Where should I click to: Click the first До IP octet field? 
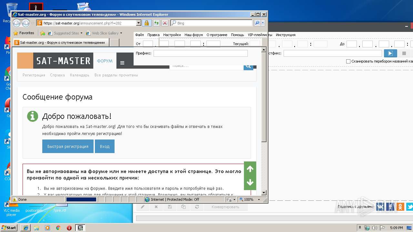point(352,44)
